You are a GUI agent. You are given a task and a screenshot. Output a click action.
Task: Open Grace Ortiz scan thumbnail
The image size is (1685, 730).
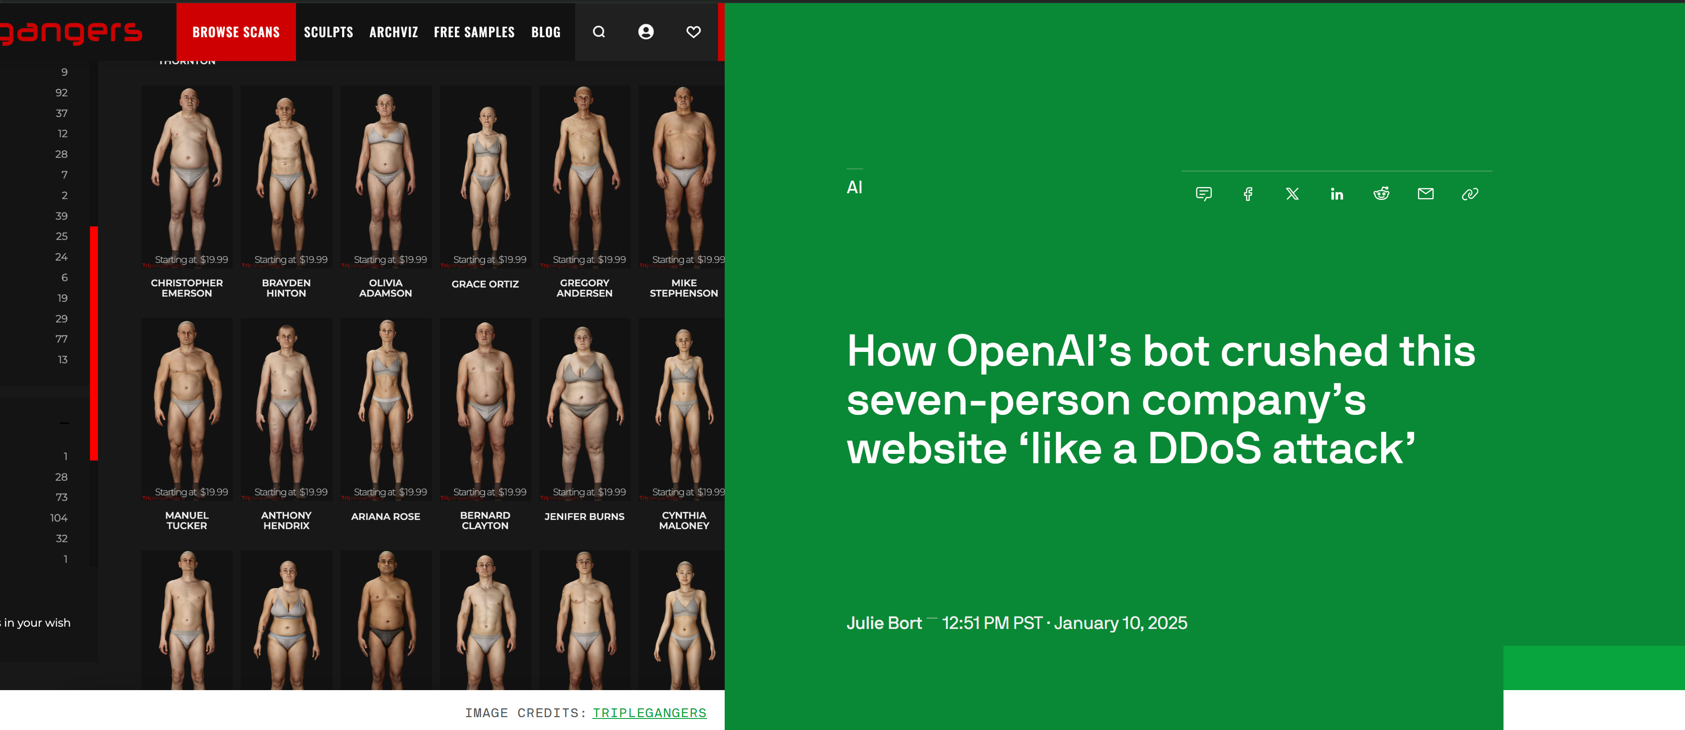(485, 176)
